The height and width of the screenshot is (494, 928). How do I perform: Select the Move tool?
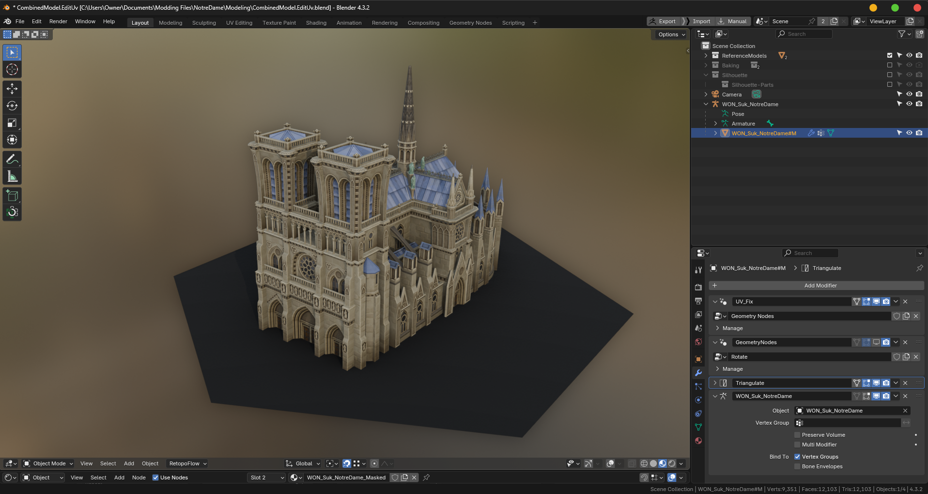(12, 89)
